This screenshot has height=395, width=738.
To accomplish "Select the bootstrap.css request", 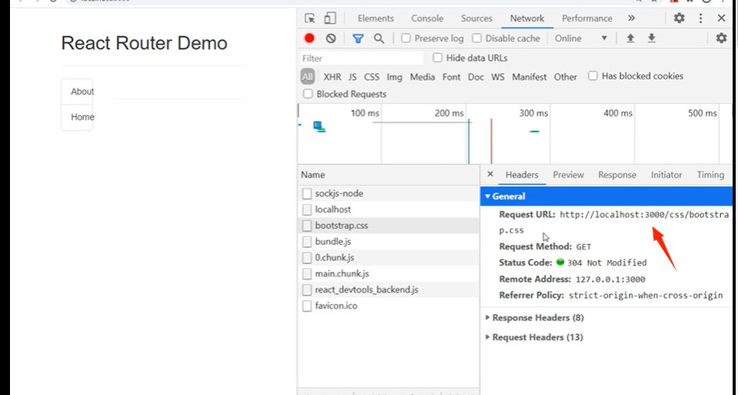I will tap(389, 226).
